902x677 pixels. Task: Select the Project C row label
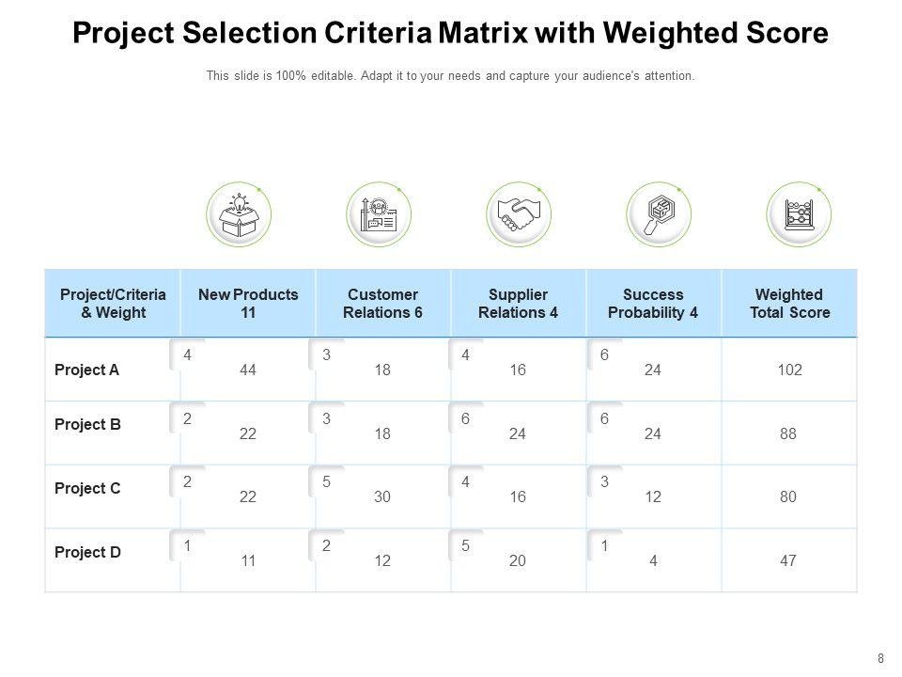pos(87,488)
